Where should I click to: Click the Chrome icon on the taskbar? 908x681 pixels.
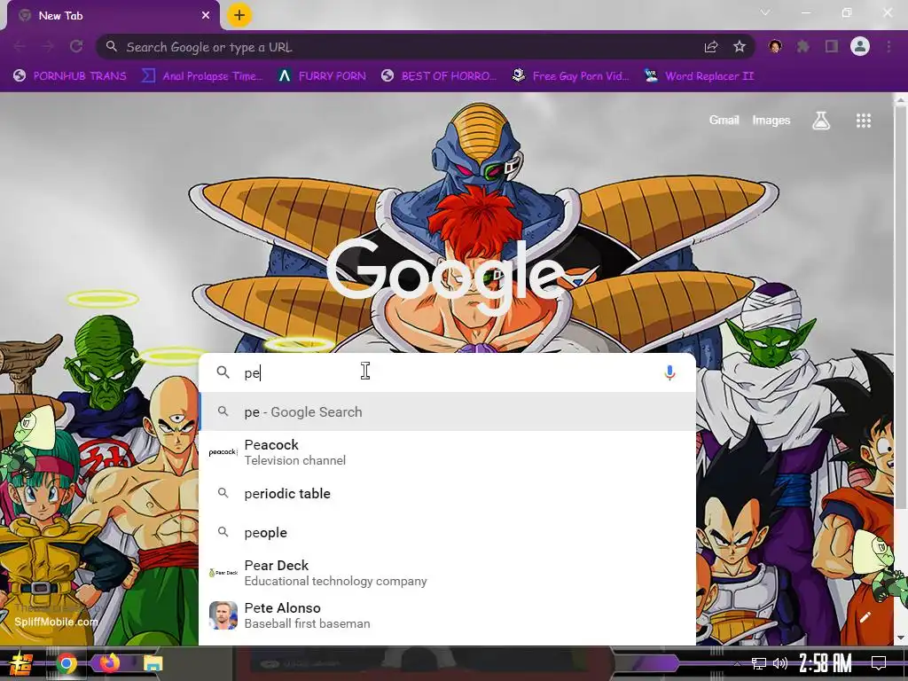pos(67,663)
